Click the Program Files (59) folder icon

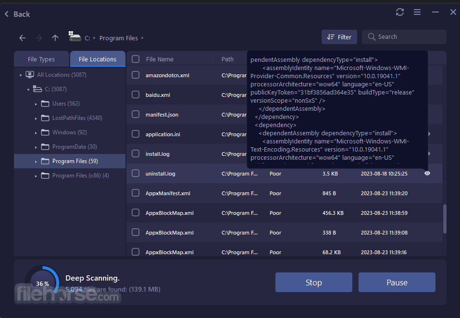coord(45,161)
